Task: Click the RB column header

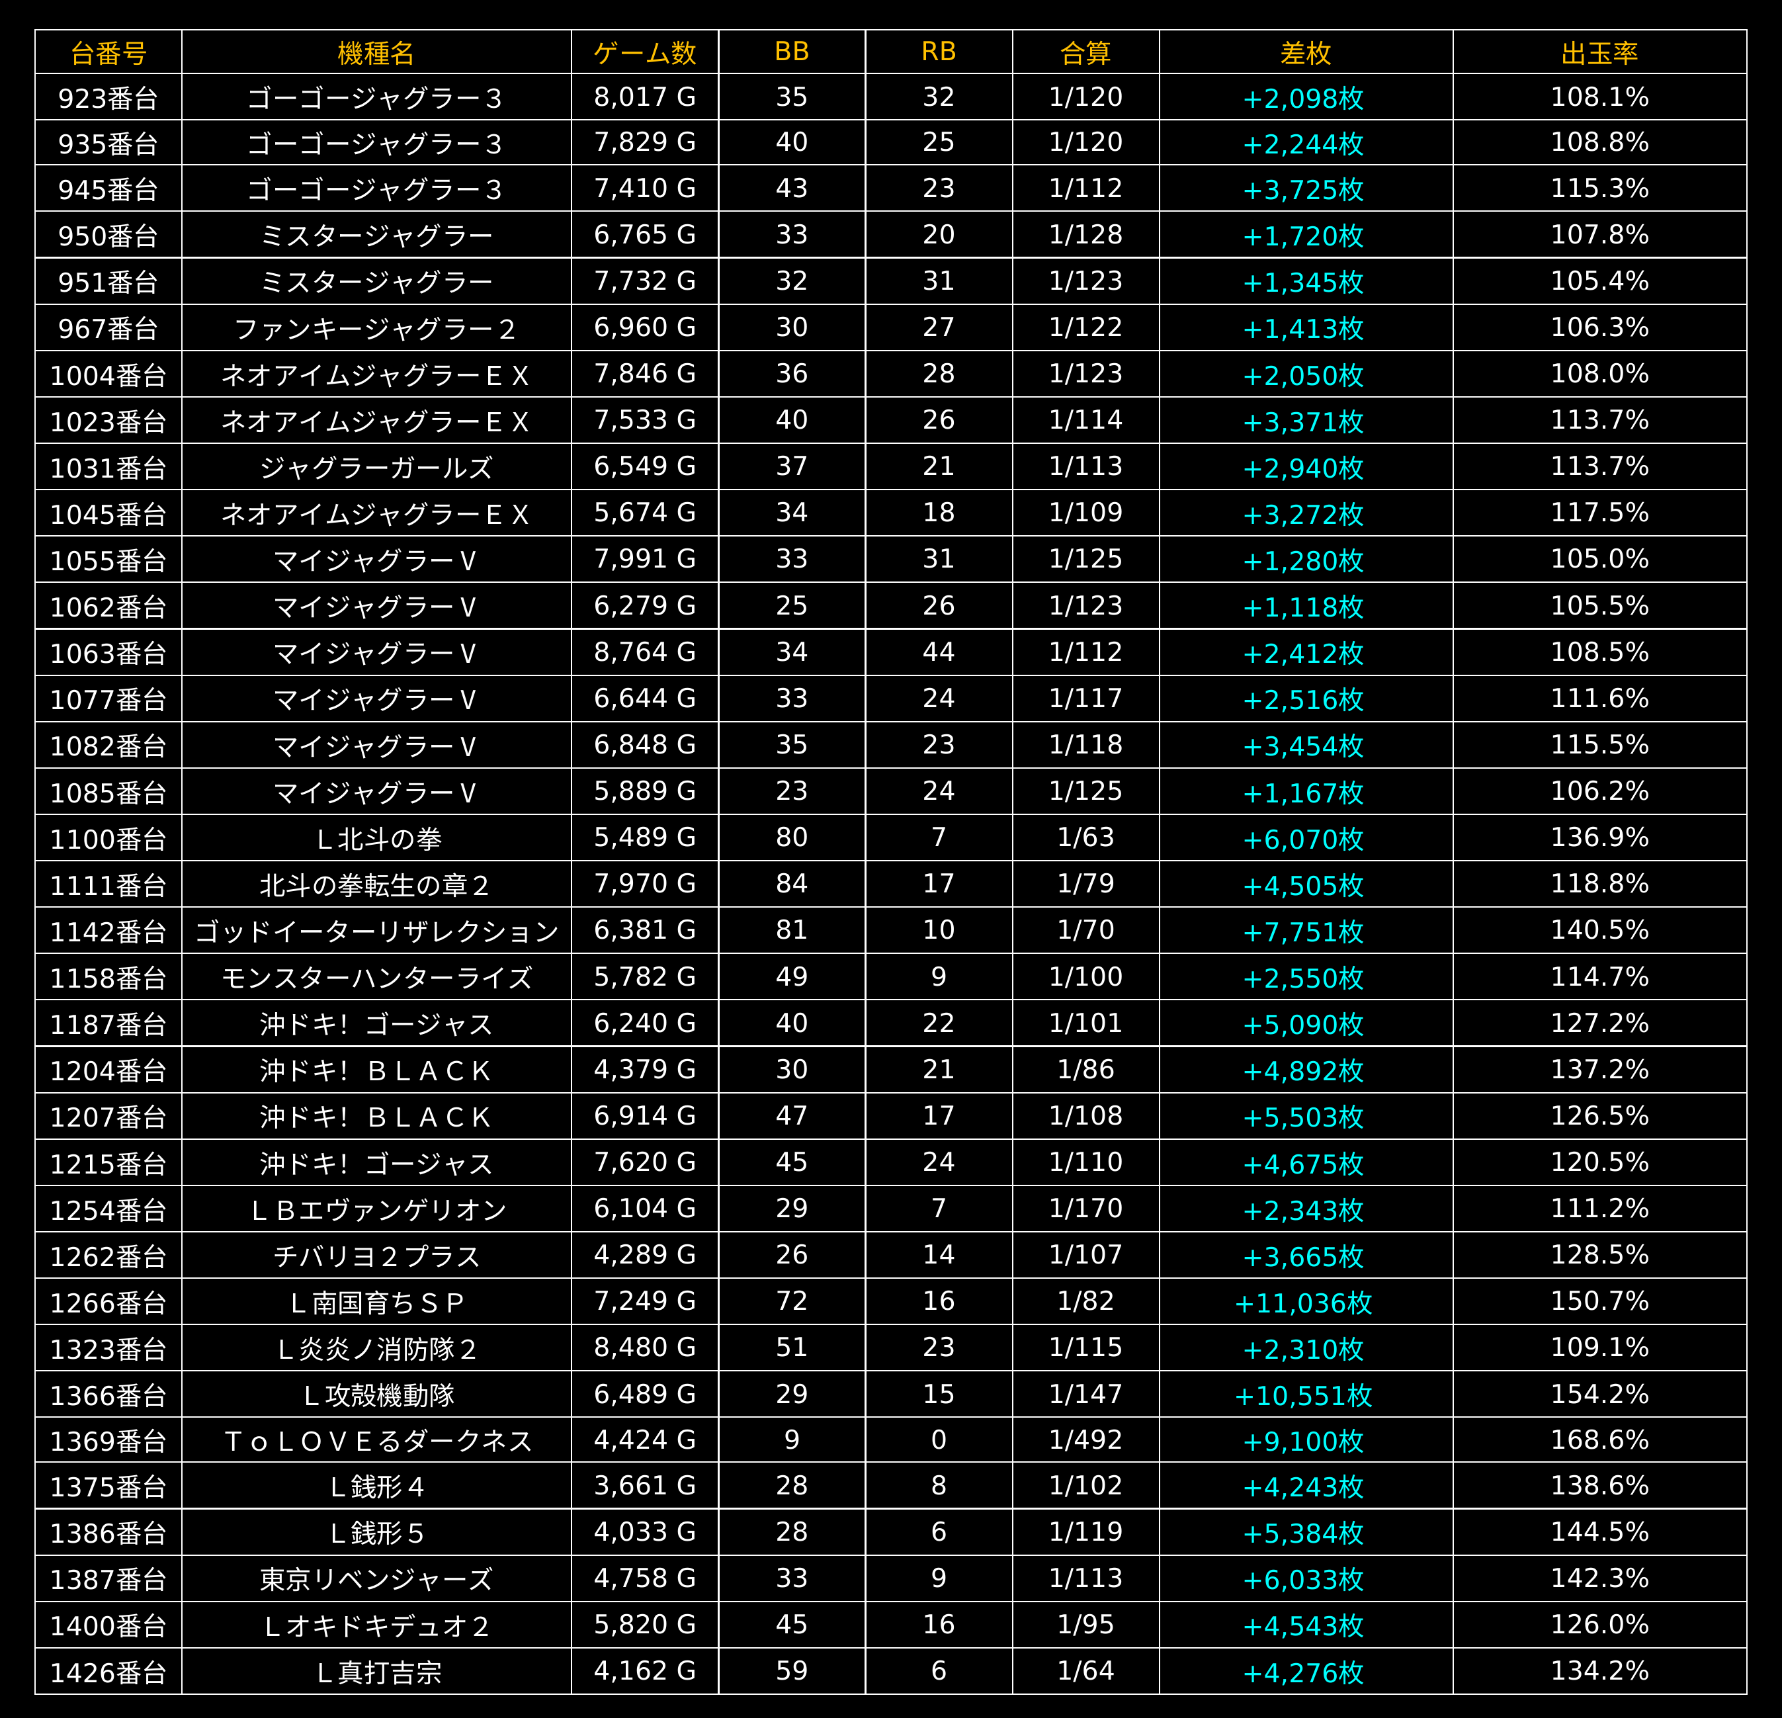Action: [x=938, y=53]
